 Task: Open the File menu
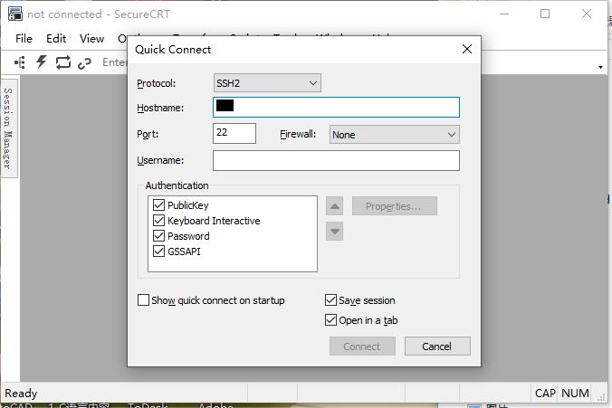click(24, 39)
